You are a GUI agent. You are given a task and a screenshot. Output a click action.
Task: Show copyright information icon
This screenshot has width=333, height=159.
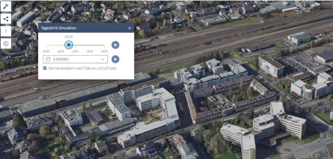[6, 43]
